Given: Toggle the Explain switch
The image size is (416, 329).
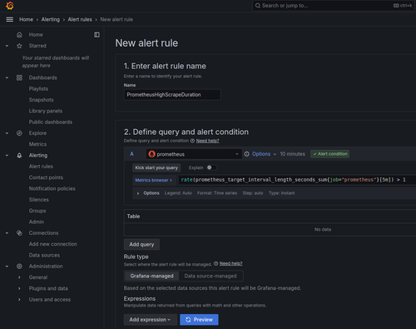Looking at the screenshot, I should pyautogui.click(x=212, y=167).
